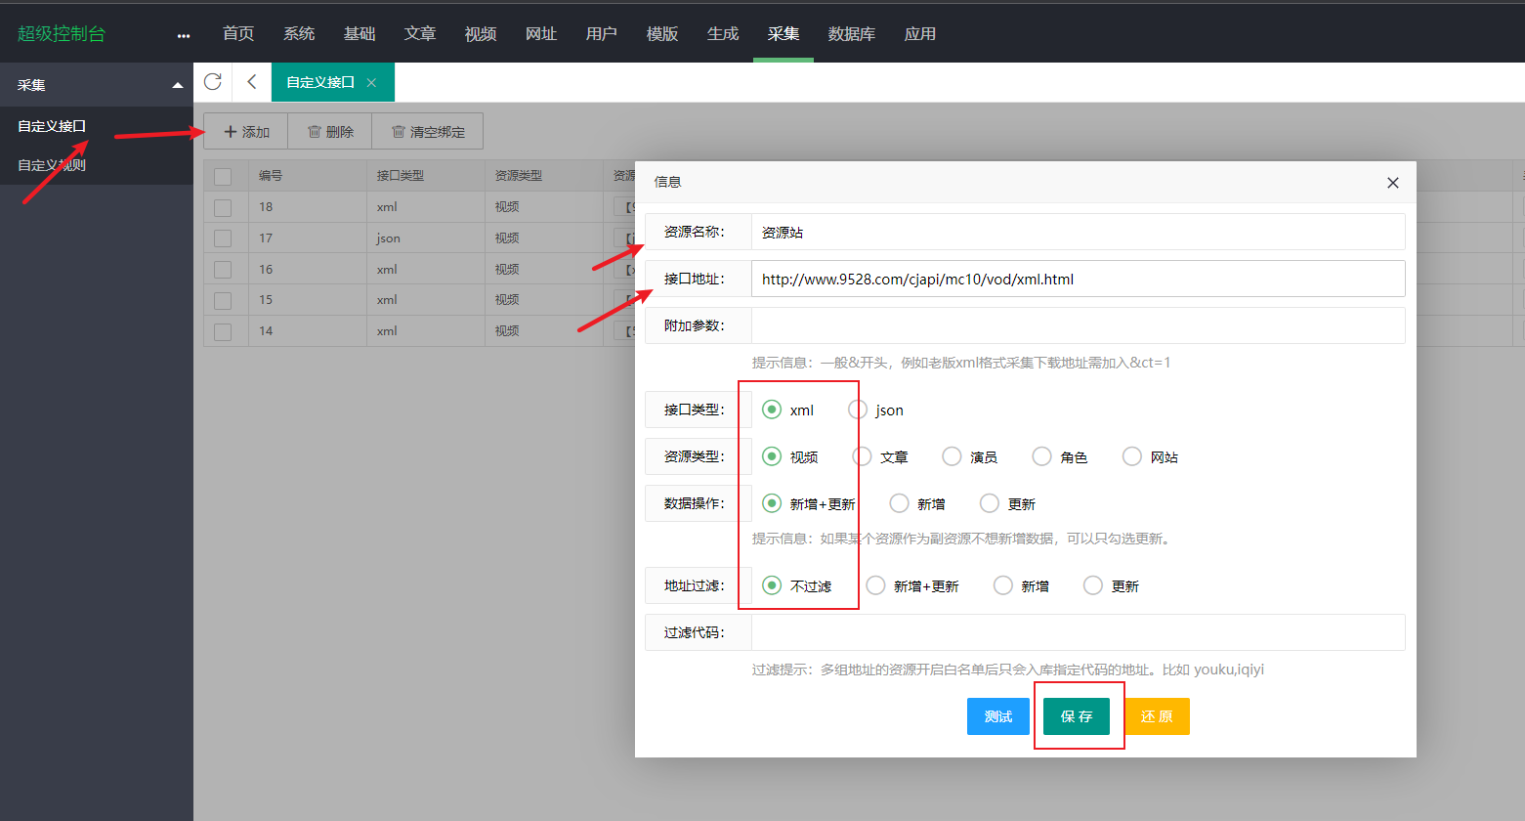Click the 删除 trash icon button
1525x821 pixels.
pos(330,132)
